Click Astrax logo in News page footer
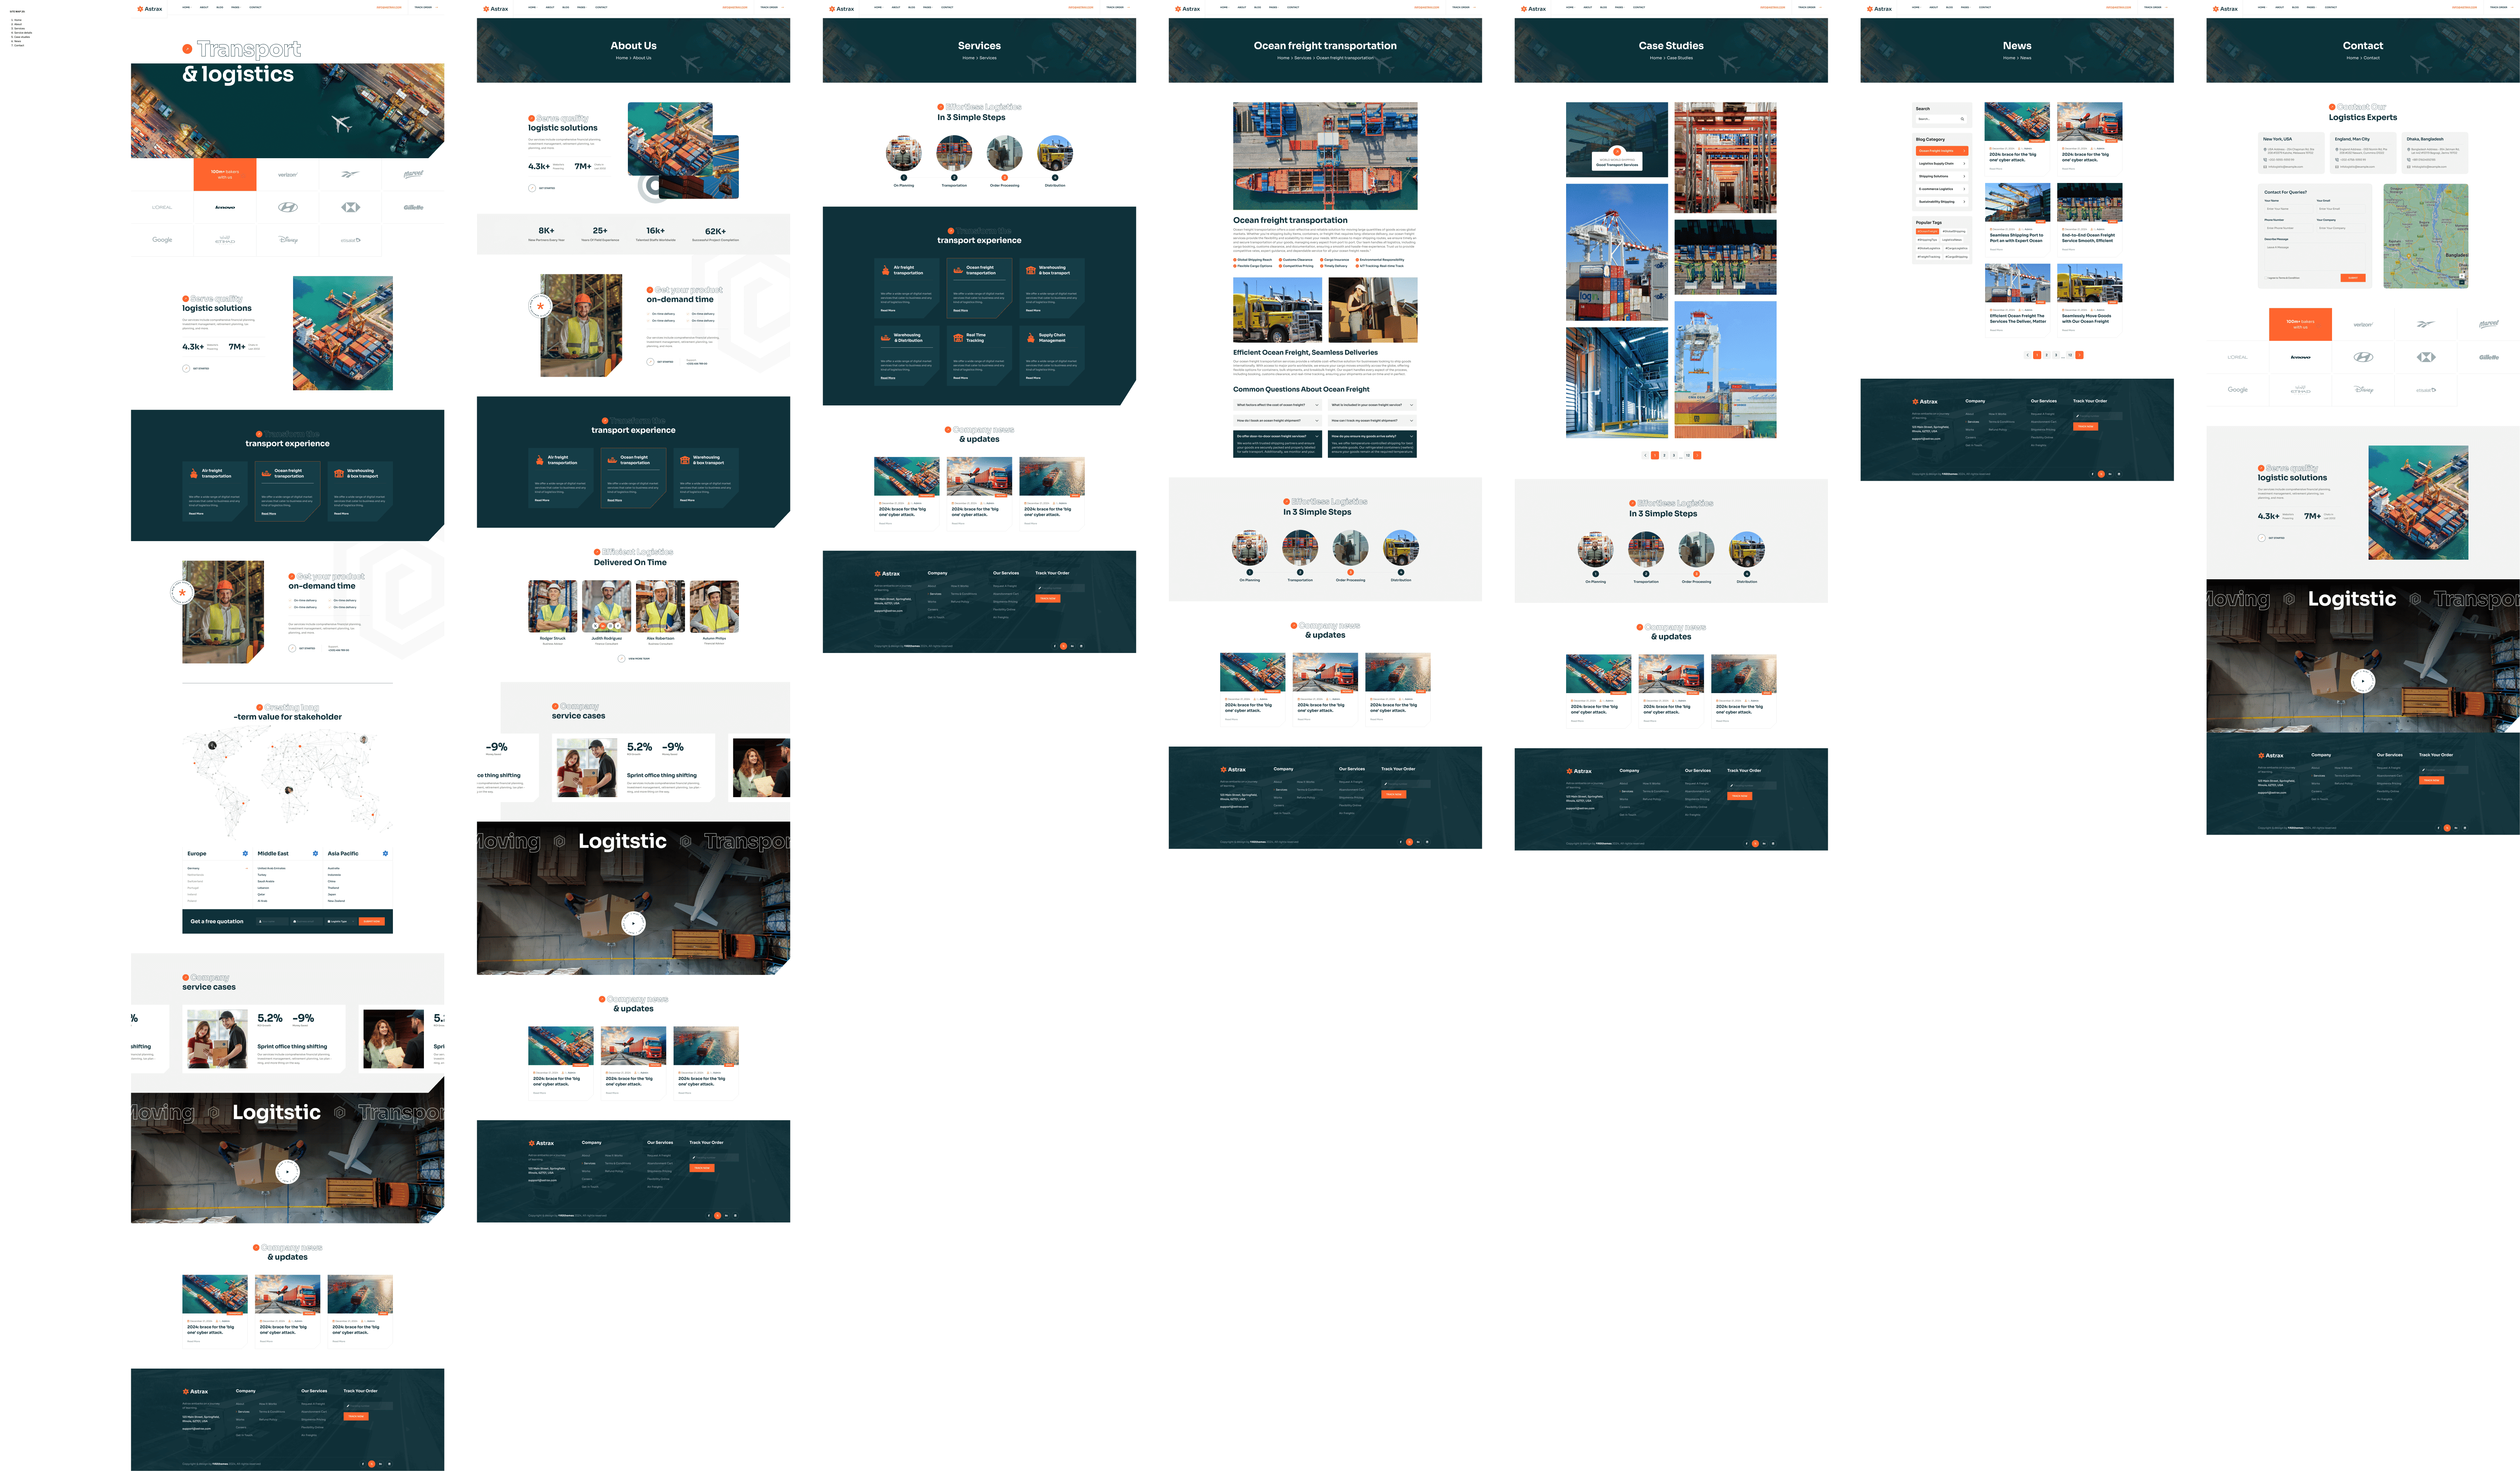This screenshot has width=2520, height=1471. [x=1925, y=402]
